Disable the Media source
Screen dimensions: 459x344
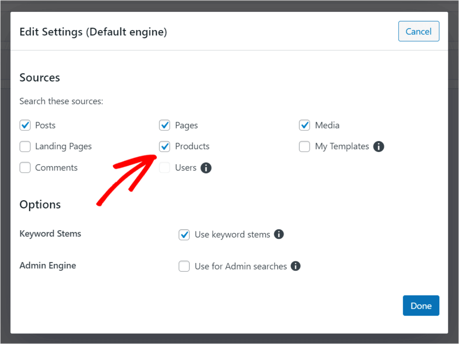pyautogui.click(x=304, y=125)
